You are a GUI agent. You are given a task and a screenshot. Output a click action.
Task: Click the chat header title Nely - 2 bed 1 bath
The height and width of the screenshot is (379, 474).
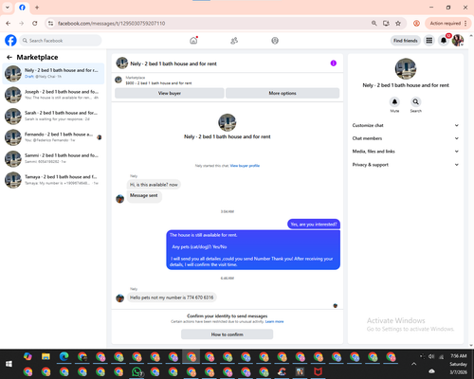173,63
